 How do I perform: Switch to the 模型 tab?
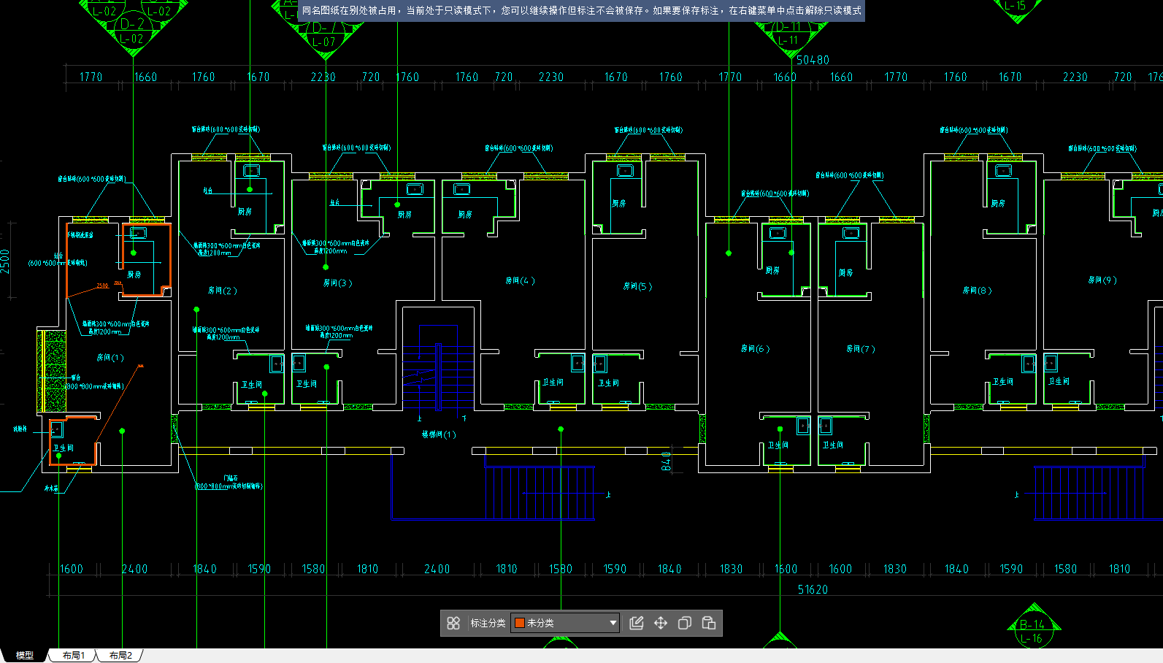(25, 656)
